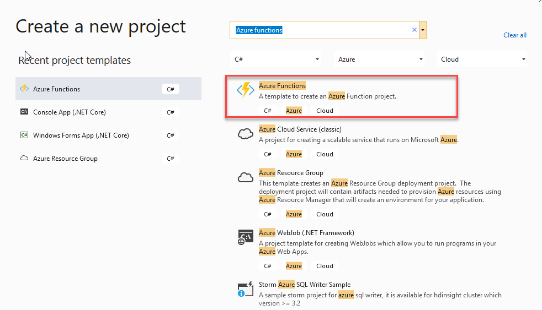Click the Azure Resource Group cloud icon in results
This screenshot has height=310, width=542.
[246, 177]
